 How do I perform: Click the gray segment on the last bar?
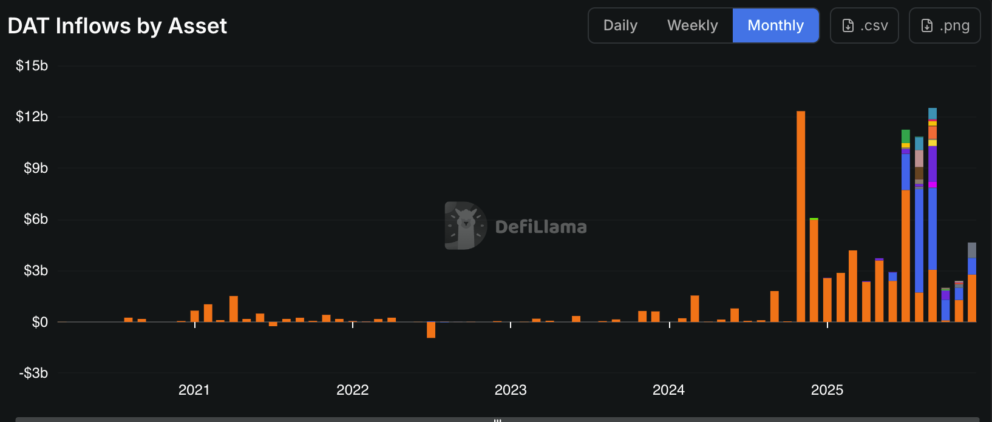pyautogui.click(x=972, y=250)
